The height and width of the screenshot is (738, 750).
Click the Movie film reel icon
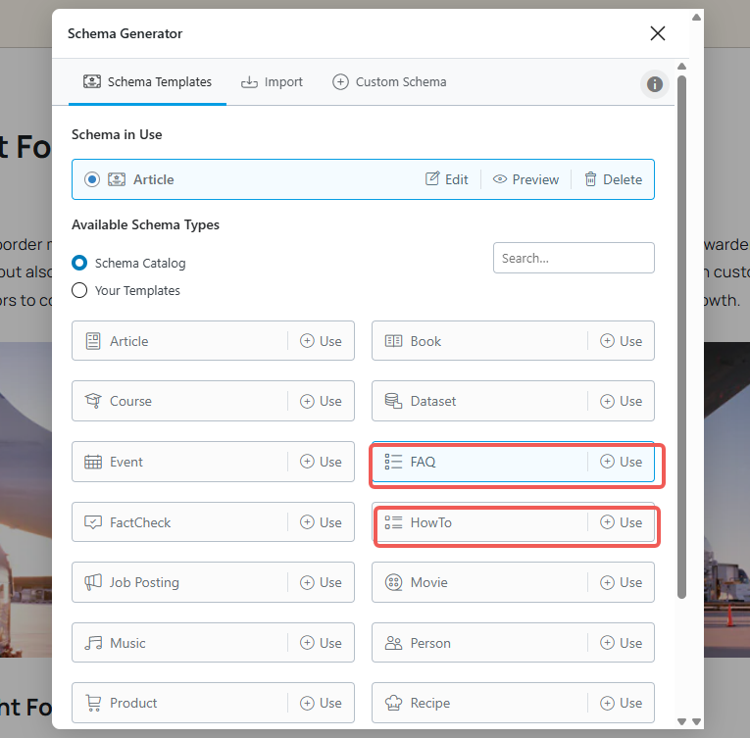click(393, 582)
